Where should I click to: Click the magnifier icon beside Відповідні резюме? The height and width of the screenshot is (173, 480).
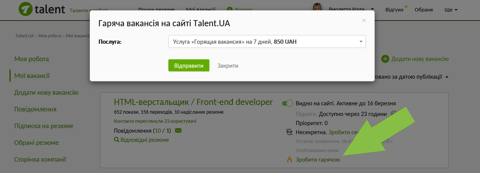point(117,140)
